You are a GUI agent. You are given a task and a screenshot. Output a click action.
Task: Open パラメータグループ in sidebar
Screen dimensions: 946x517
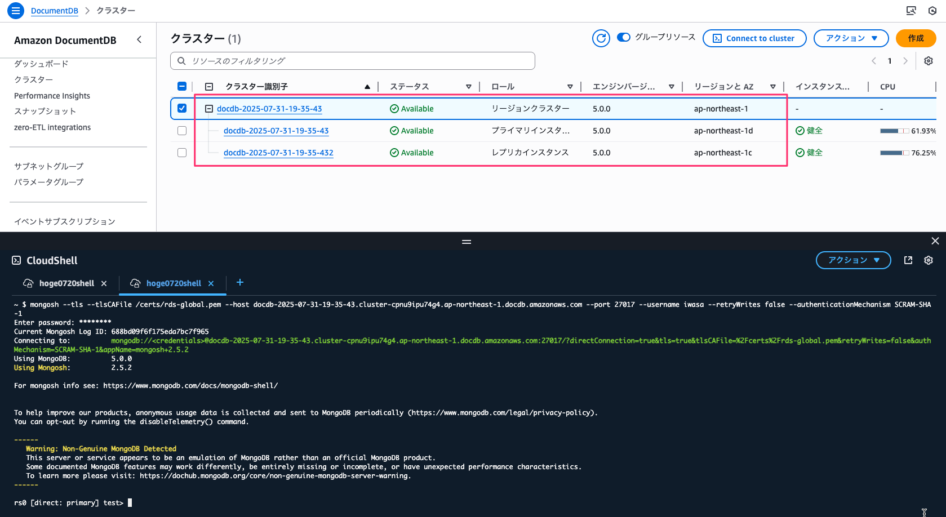tap(48, 182)
